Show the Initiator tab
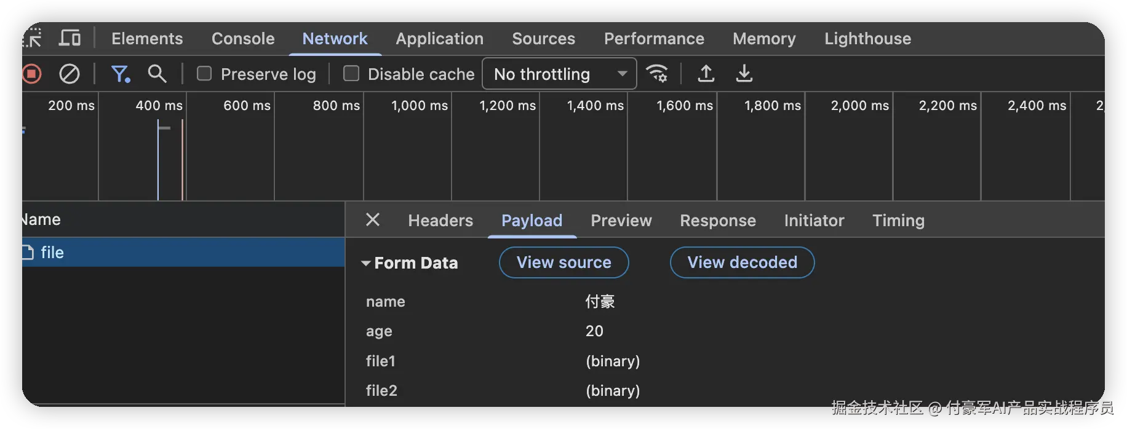 pyautogui.click(x=814, y=221)
